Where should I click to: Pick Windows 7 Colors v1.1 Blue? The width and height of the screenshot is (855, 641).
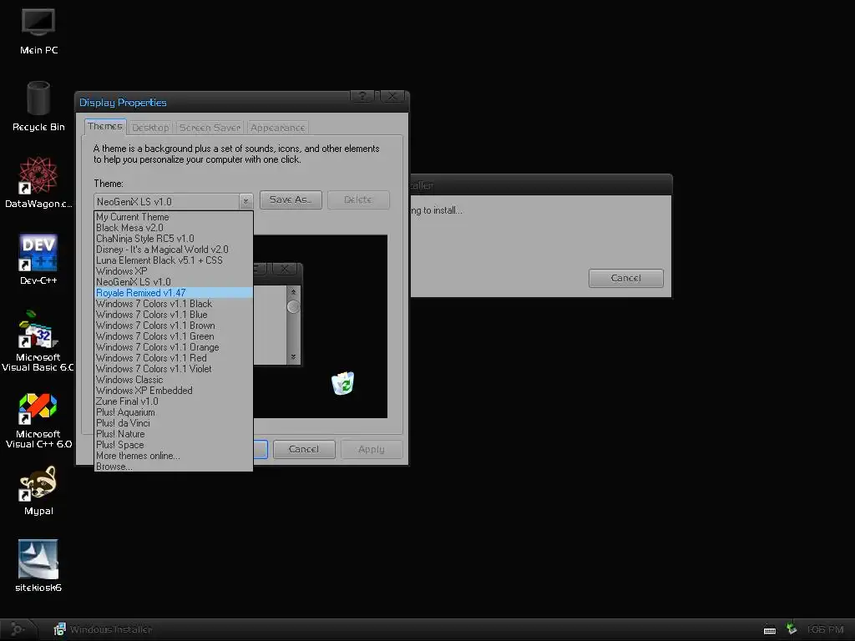tap(174, 315)
